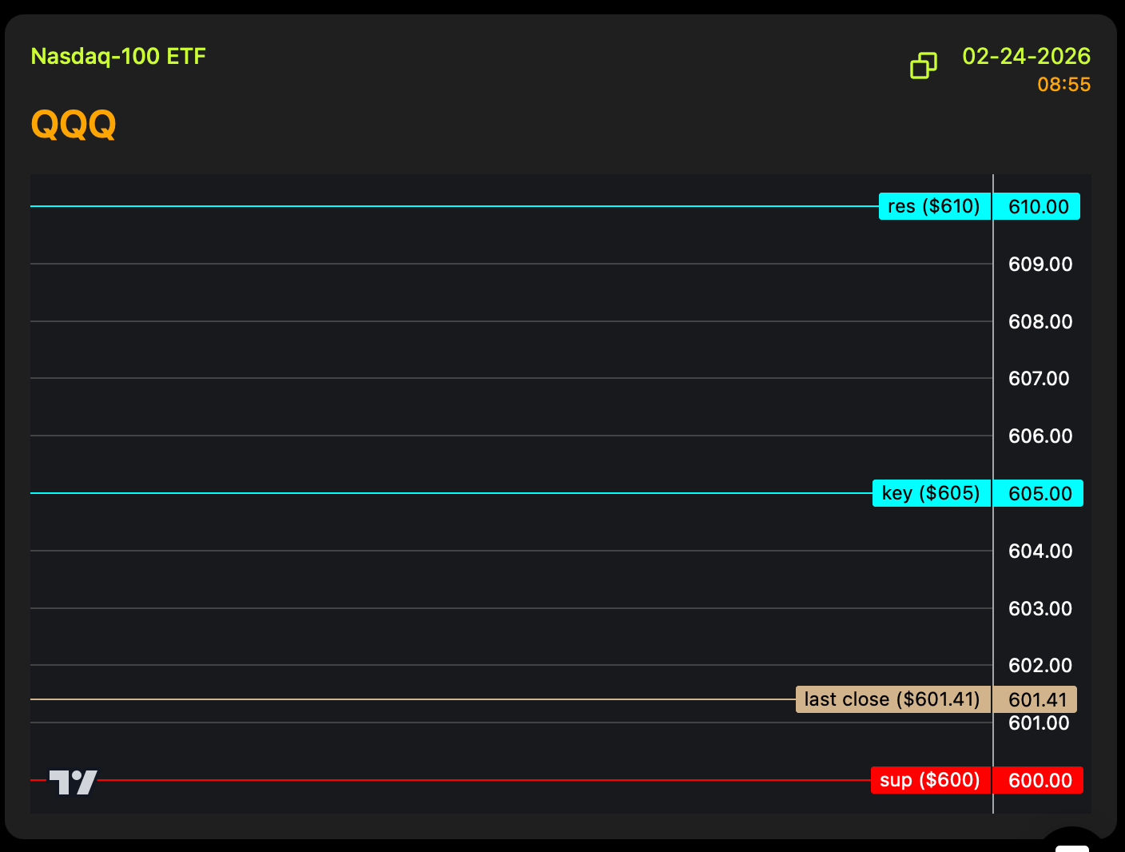Click the 609.00 axis value
1125x852 pixels.
click(x=1040, y=265)
